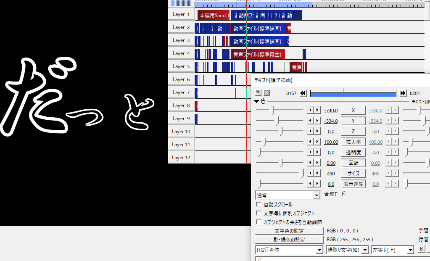Toggle bold with the B button

point(422,249)
